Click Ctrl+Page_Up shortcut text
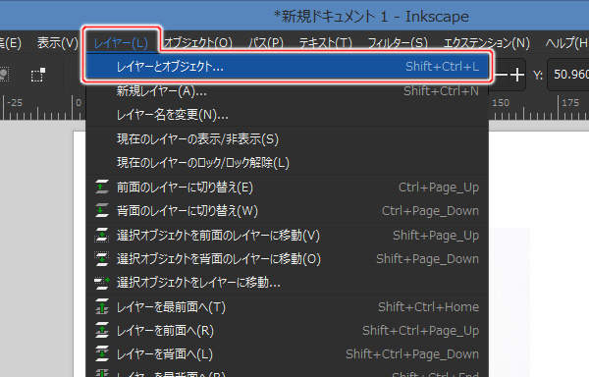This screenshot has width=589, height=377. 439,188
